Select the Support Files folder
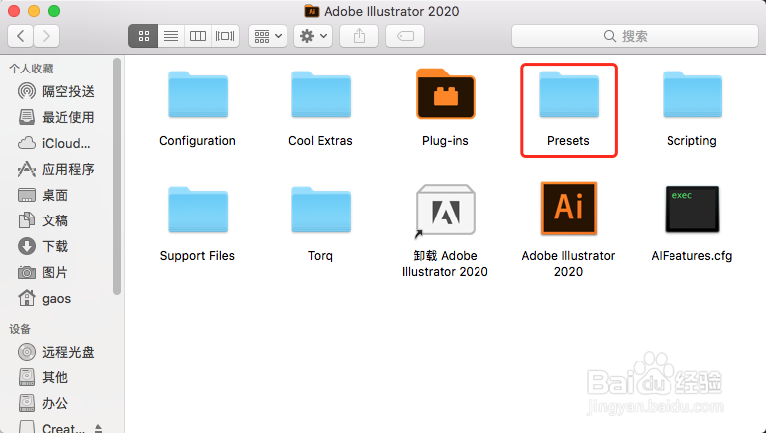766x433 pixels. point(198,210)
